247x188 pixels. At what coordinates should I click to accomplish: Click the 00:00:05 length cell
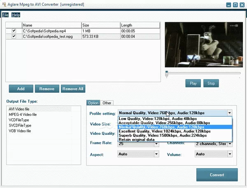pos(140,31)
